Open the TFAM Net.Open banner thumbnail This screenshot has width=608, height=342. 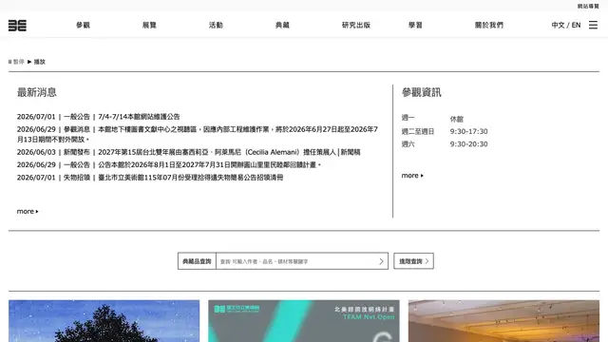point(304,321)
